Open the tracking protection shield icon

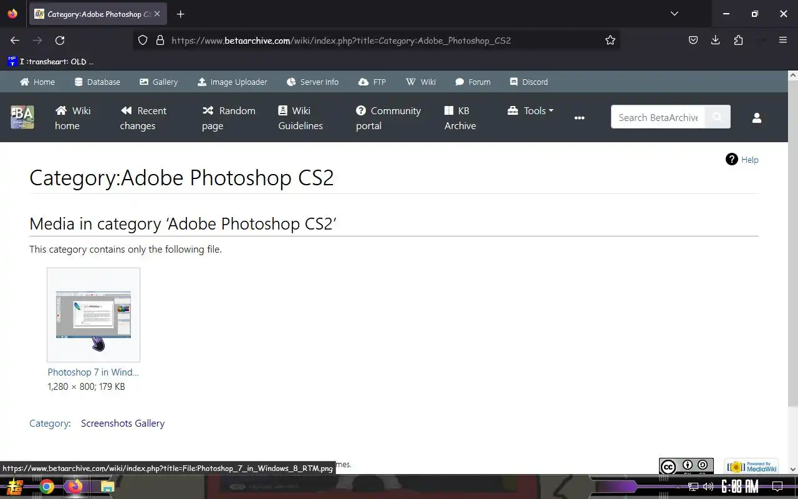[x=143, y=40]
